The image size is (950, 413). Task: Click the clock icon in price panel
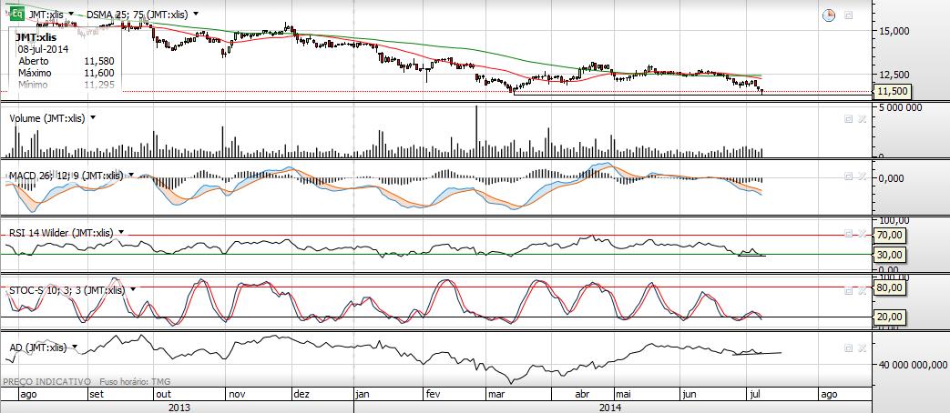829,15
